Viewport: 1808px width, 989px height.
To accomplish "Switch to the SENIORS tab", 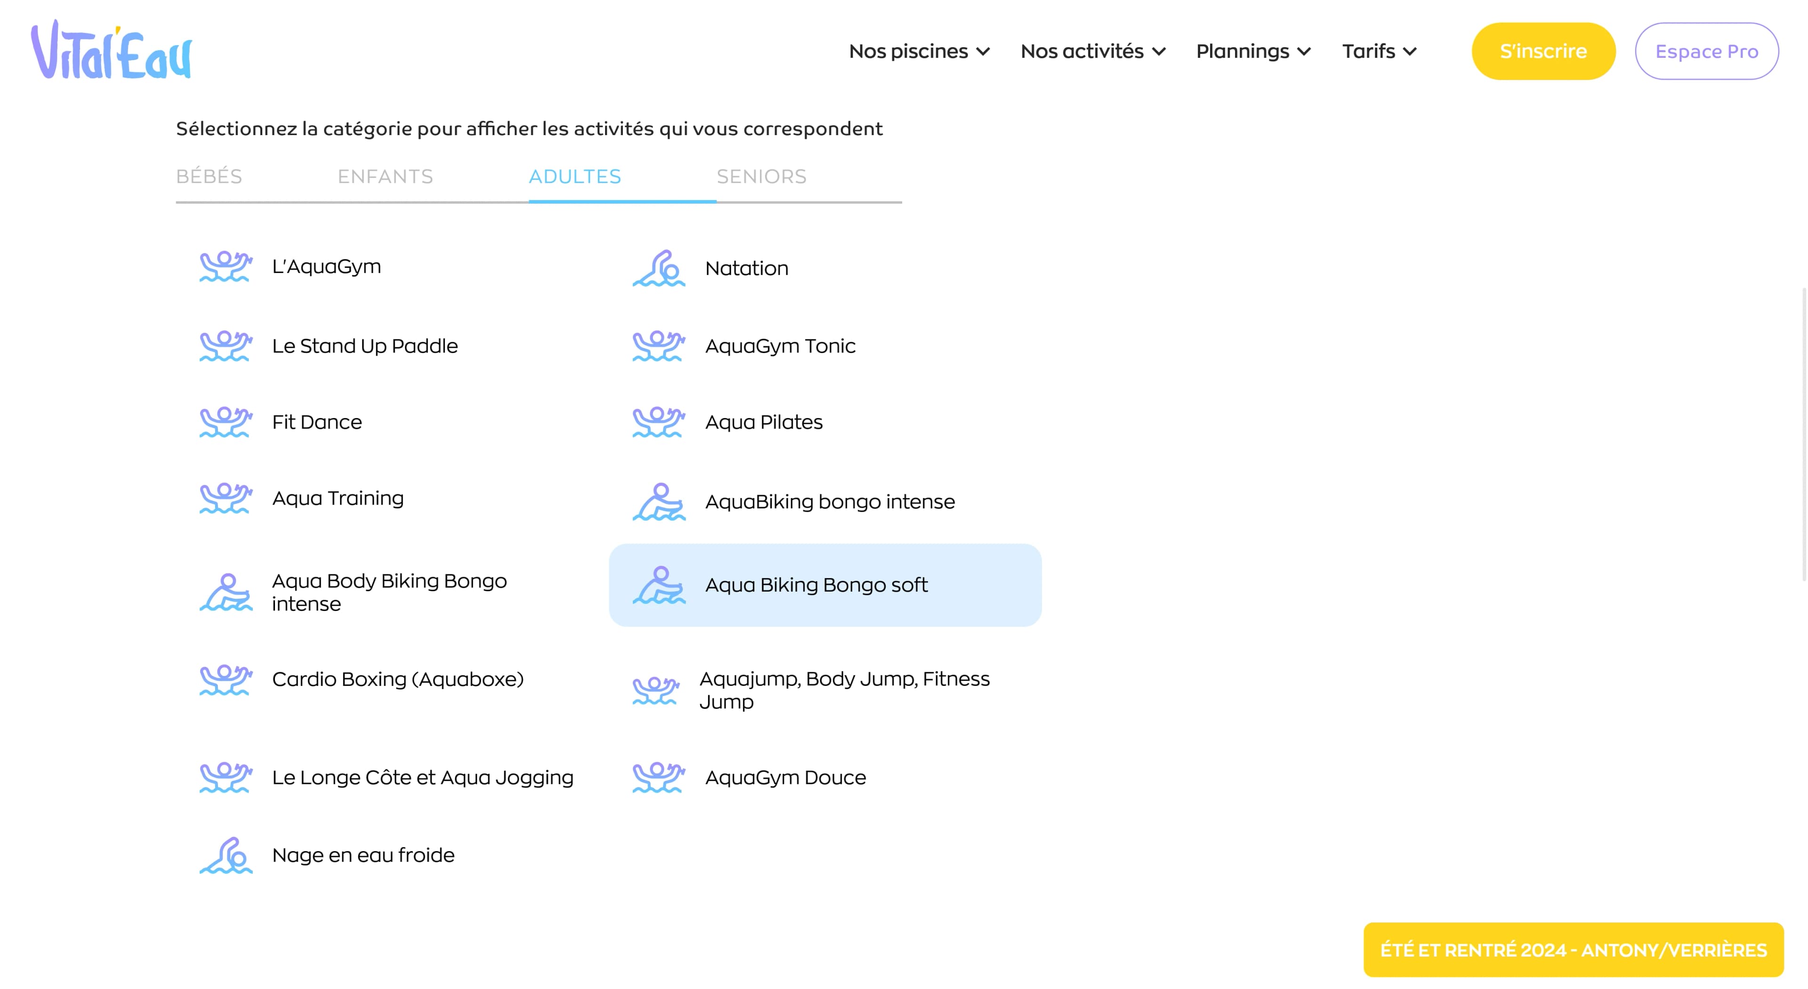I will pyautogui.click(x=761, y=176).
